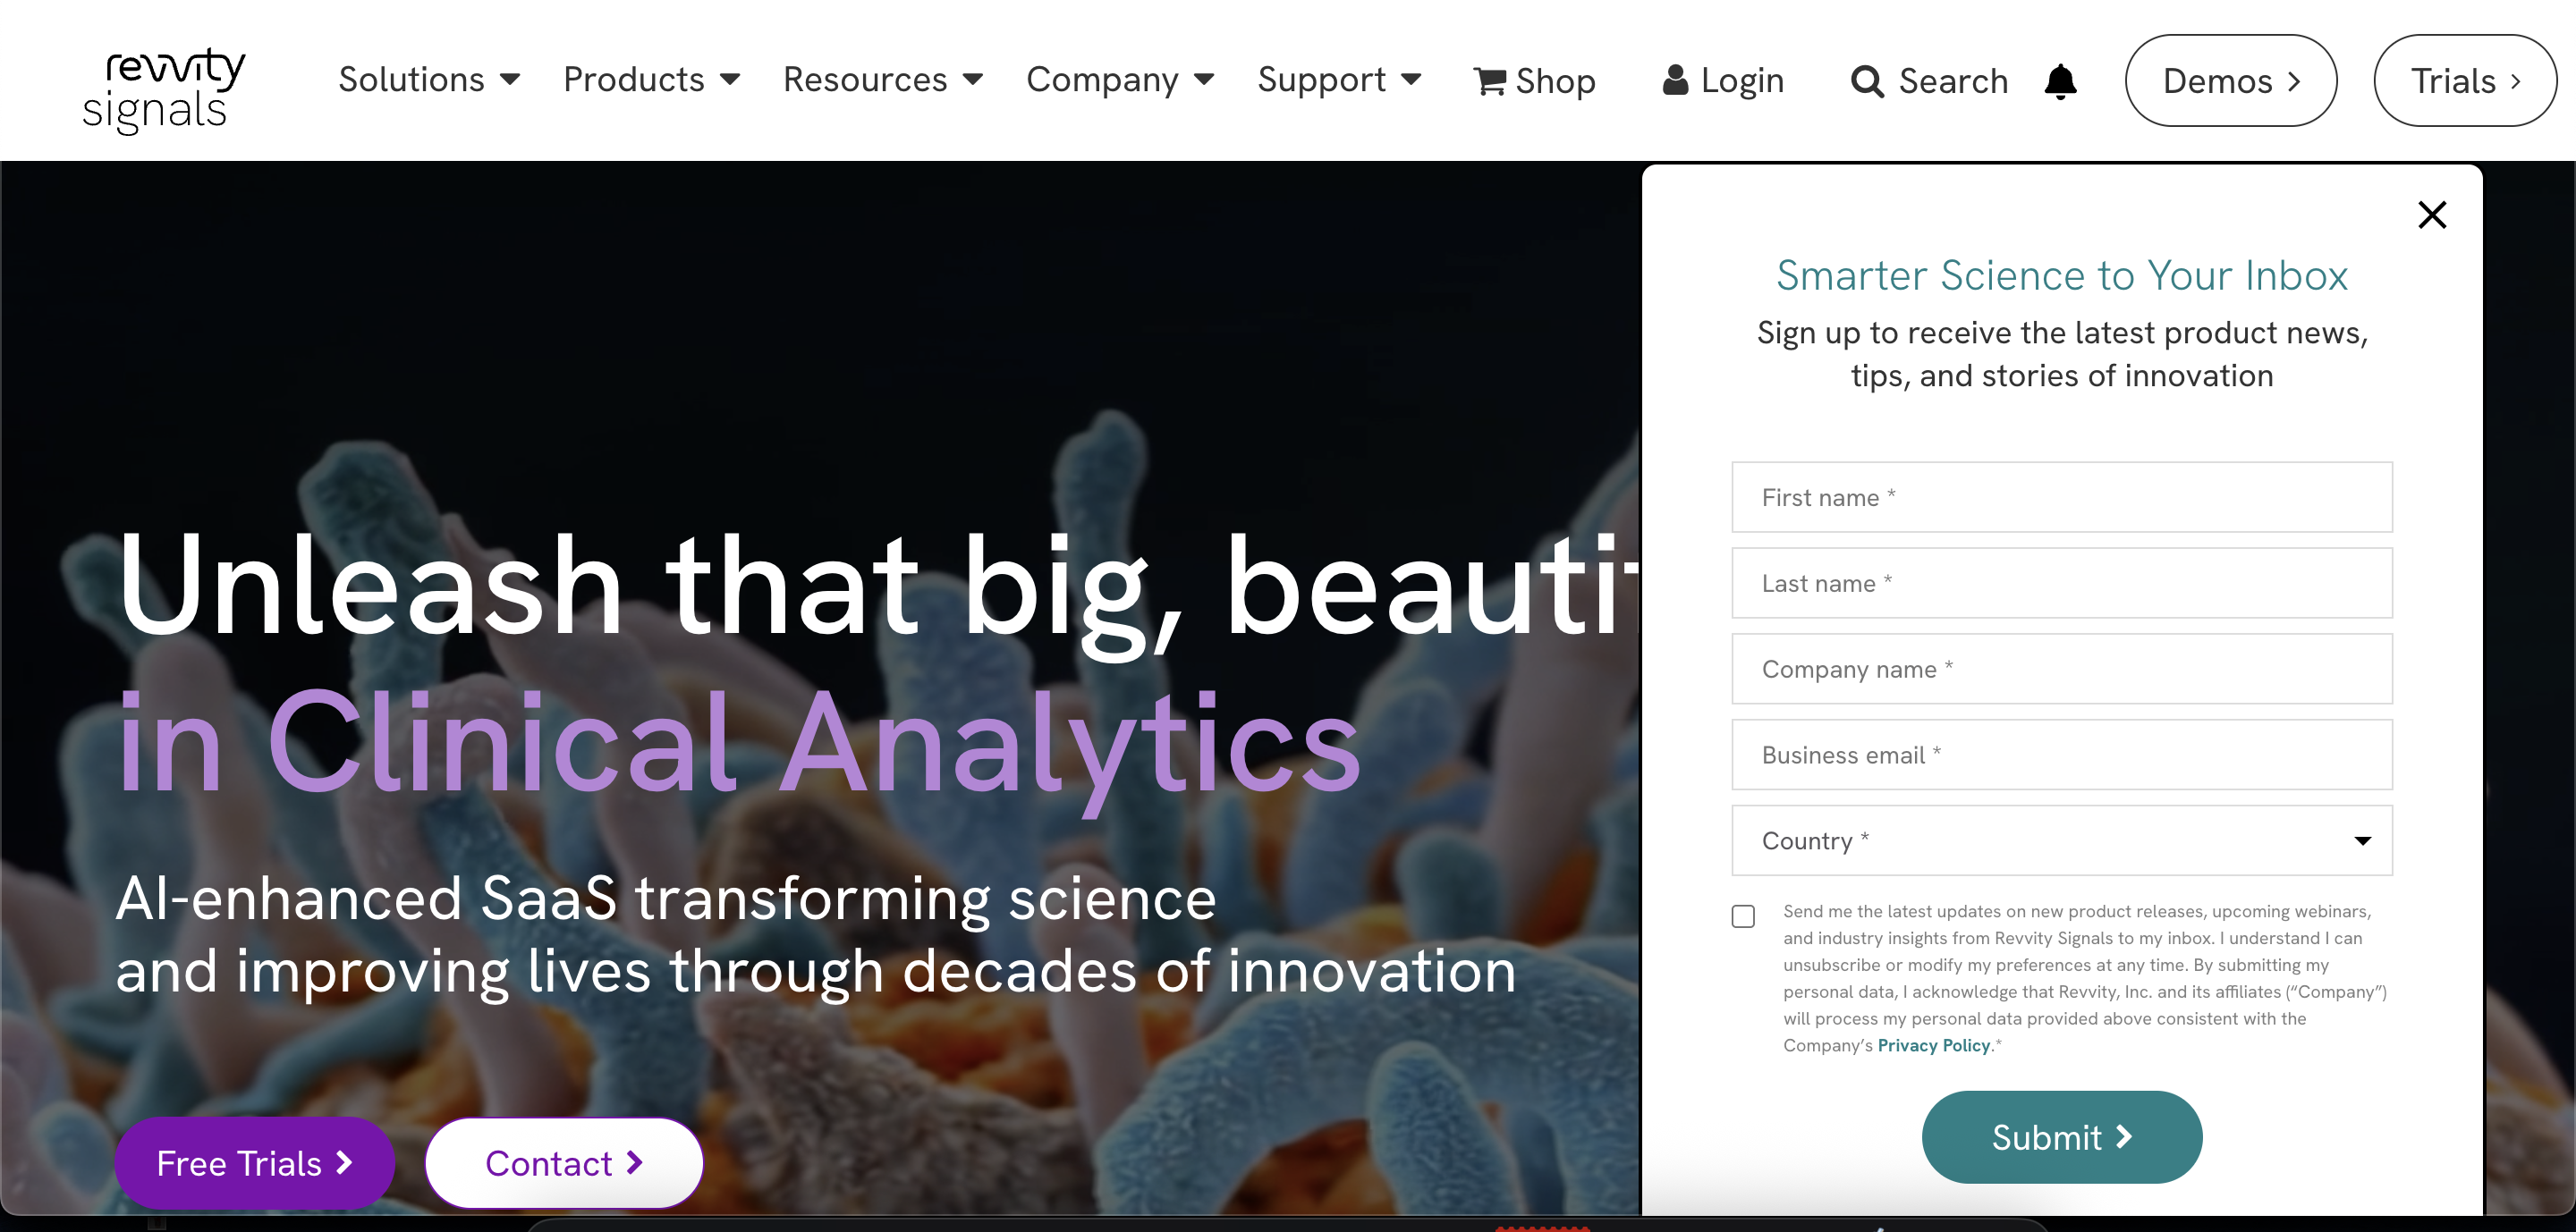The image size is (2576, 1232).
Task: Open Search via magnifier icon
Action: [x=1866, y=81]
